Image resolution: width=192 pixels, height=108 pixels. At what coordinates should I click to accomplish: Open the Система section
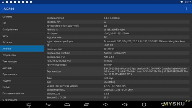pyautogui.click(x=22, y=17)
